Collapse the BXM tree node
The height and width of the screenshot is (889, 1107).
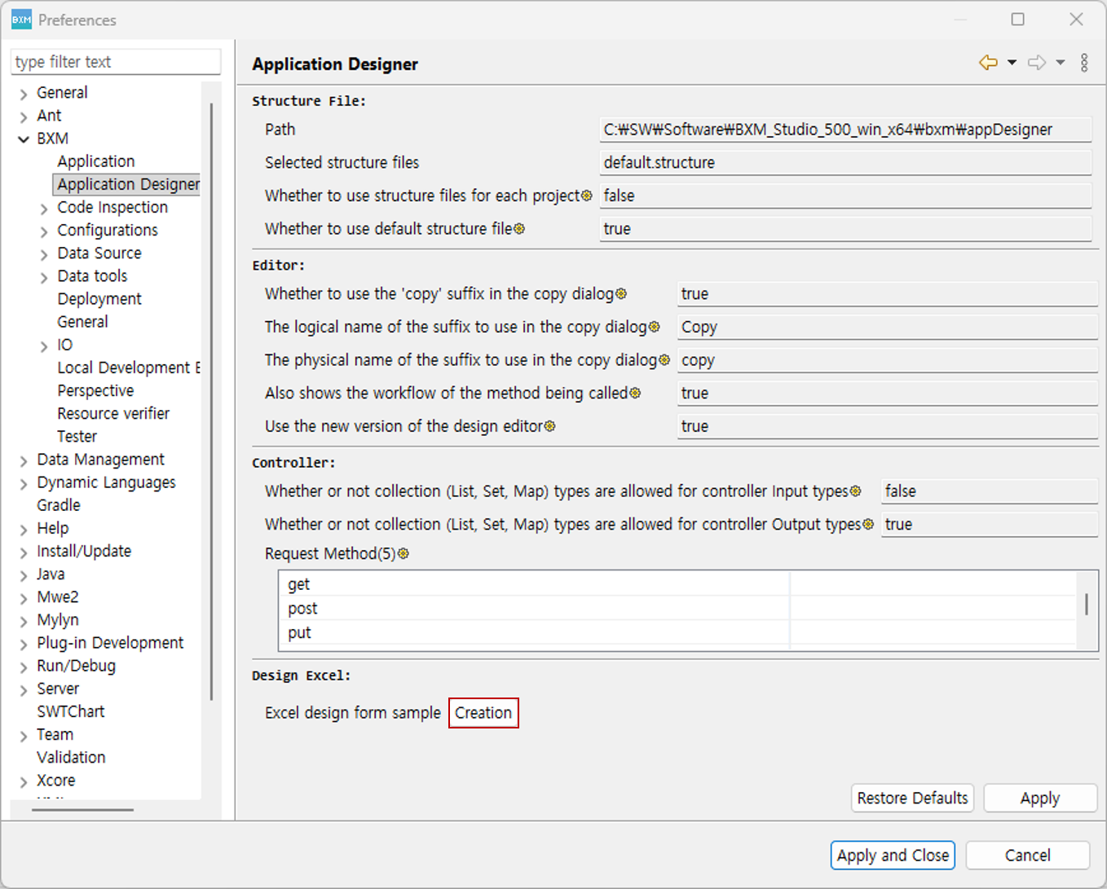tap(24, 139)
